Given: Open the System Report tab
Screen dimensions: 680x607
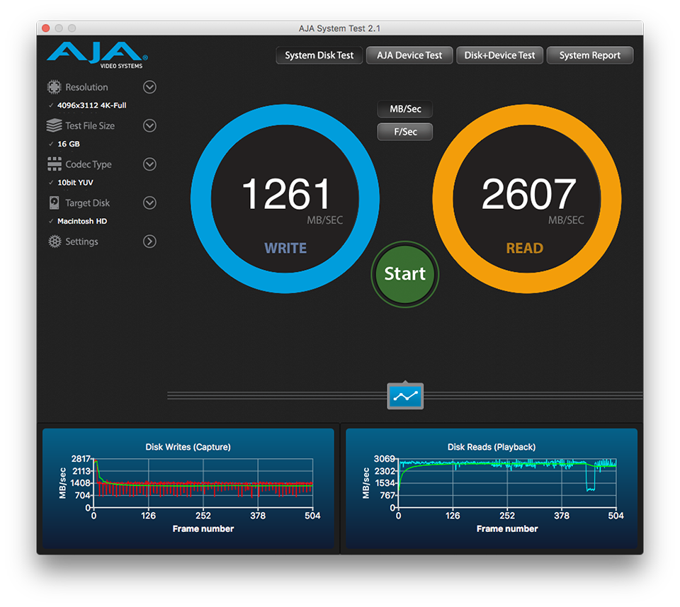Looking at the screenshot, I should click(x=590, y=55).
